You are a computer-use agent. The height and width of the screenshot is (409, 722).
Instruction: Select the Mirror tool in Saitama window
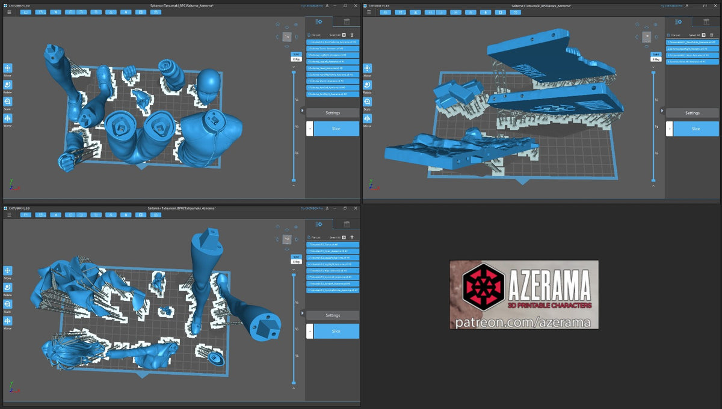tap(7, 119)
